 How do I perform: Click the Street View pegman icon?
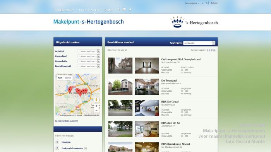point(96,100)
